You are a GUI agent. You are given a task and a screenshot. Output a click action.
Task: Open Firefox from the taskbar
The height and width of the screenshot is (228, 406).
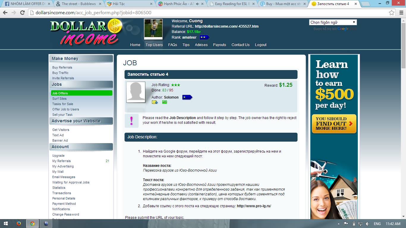coord(19,224)
